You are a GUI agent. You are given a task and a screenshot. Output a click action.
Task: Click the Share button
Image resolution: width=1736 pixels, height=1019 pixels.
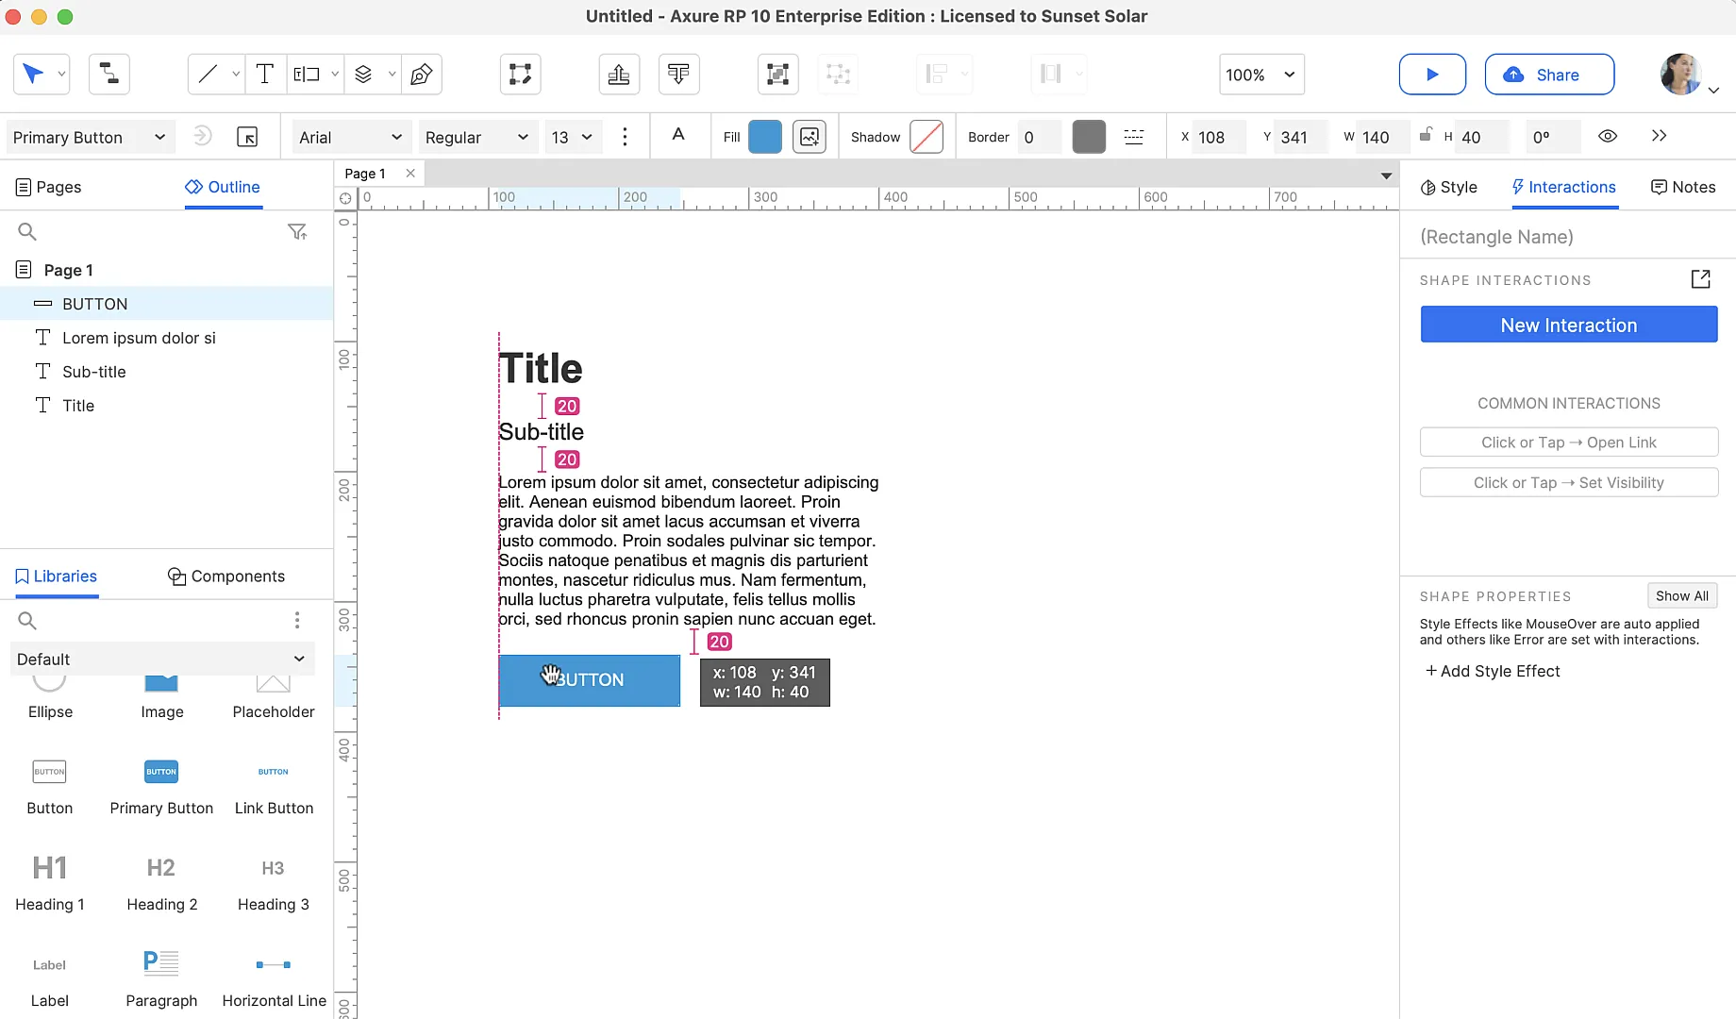point(1548,75)
